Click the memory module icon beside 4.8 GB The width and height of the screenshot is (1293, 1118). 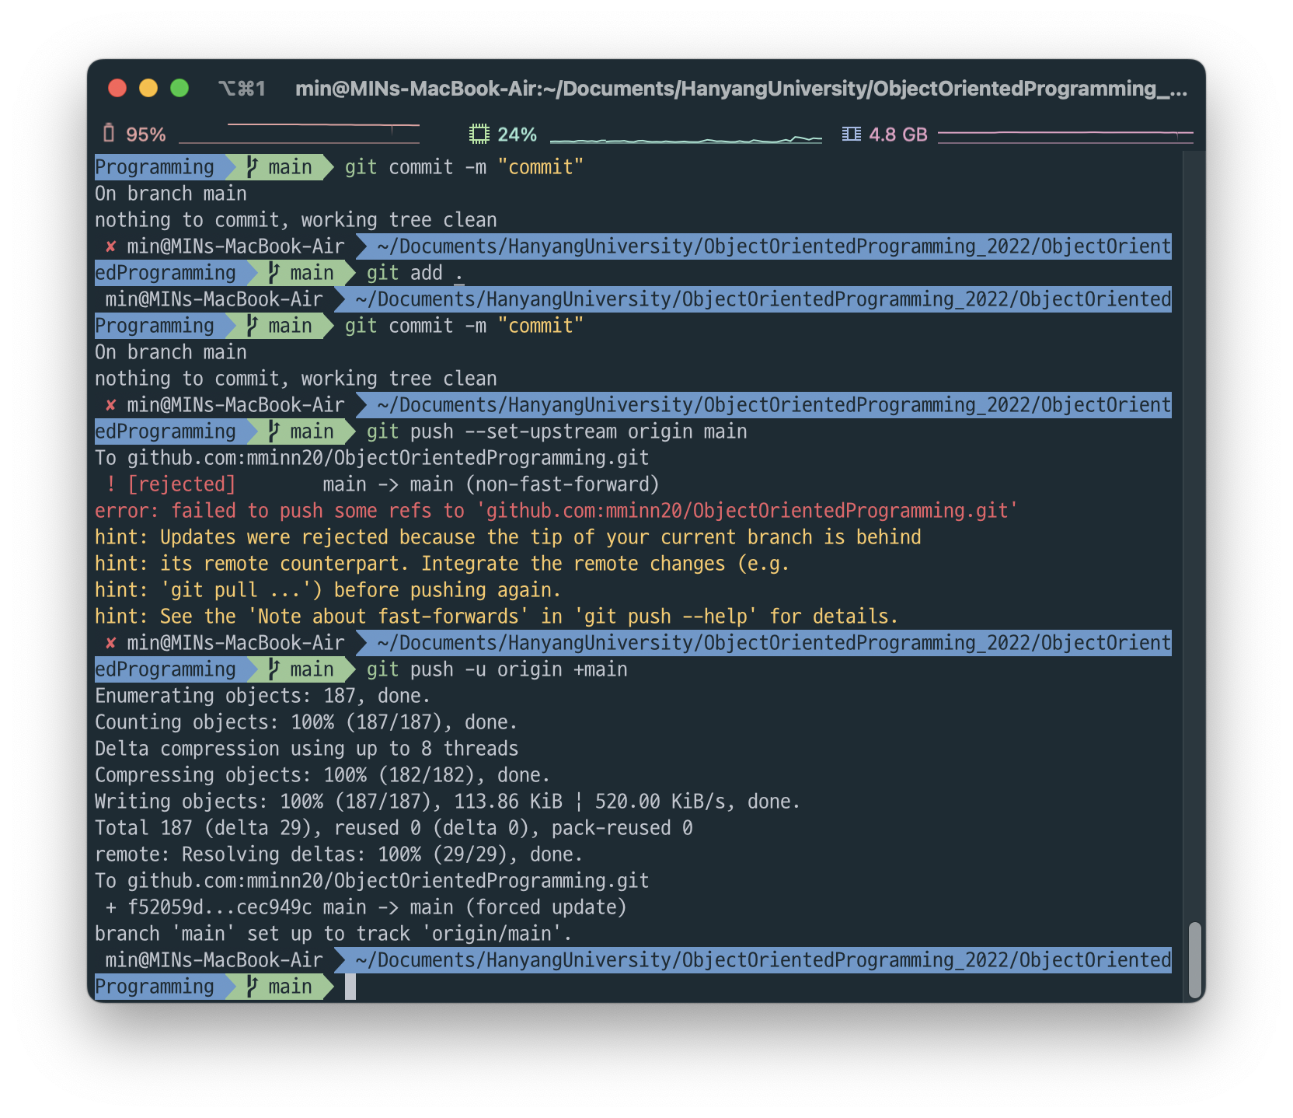tap(850, 134)
